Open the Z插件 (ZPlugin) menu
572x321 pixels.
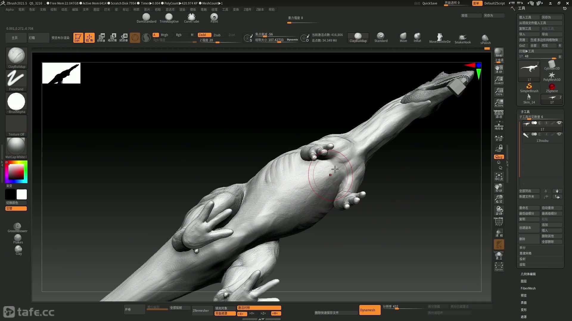point(247,10)
